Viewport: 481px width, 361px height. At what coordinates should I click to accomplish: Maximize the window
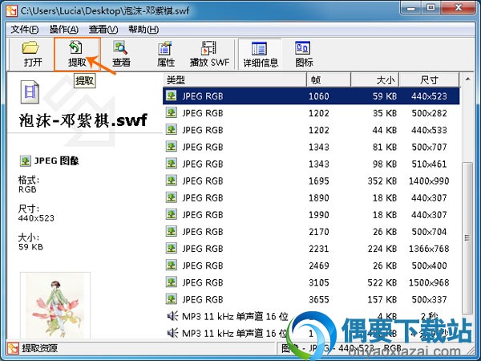pyautogui.click(x=431, y=8)
